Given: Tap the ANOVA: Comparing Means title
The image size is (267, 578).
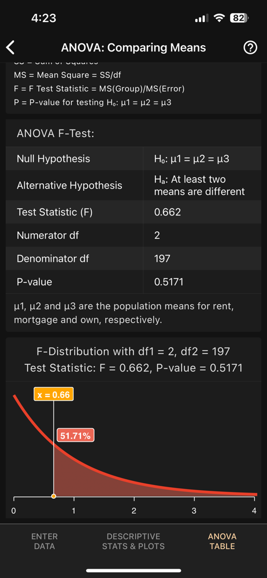Looking at the screenshot, I should [x=133, y=48].
